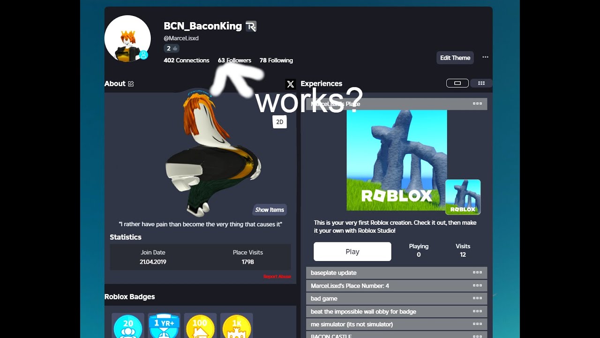Click the Show Items button
Viewport: 600px width, 338px height.
pos(270,210)
